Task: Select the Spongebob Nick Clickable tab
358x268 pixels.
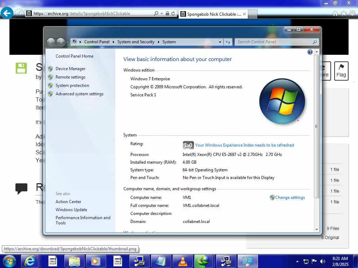Action: click(214, 14)
